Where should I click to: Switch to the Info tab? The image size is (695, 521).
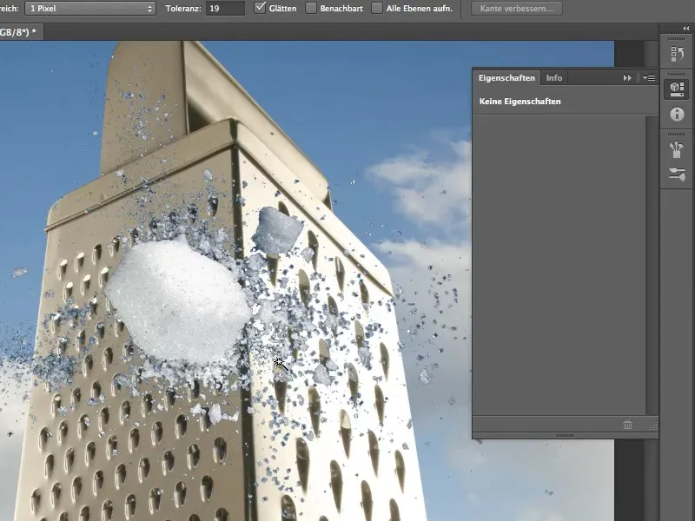pyautogui.click(x=554, y=78)
